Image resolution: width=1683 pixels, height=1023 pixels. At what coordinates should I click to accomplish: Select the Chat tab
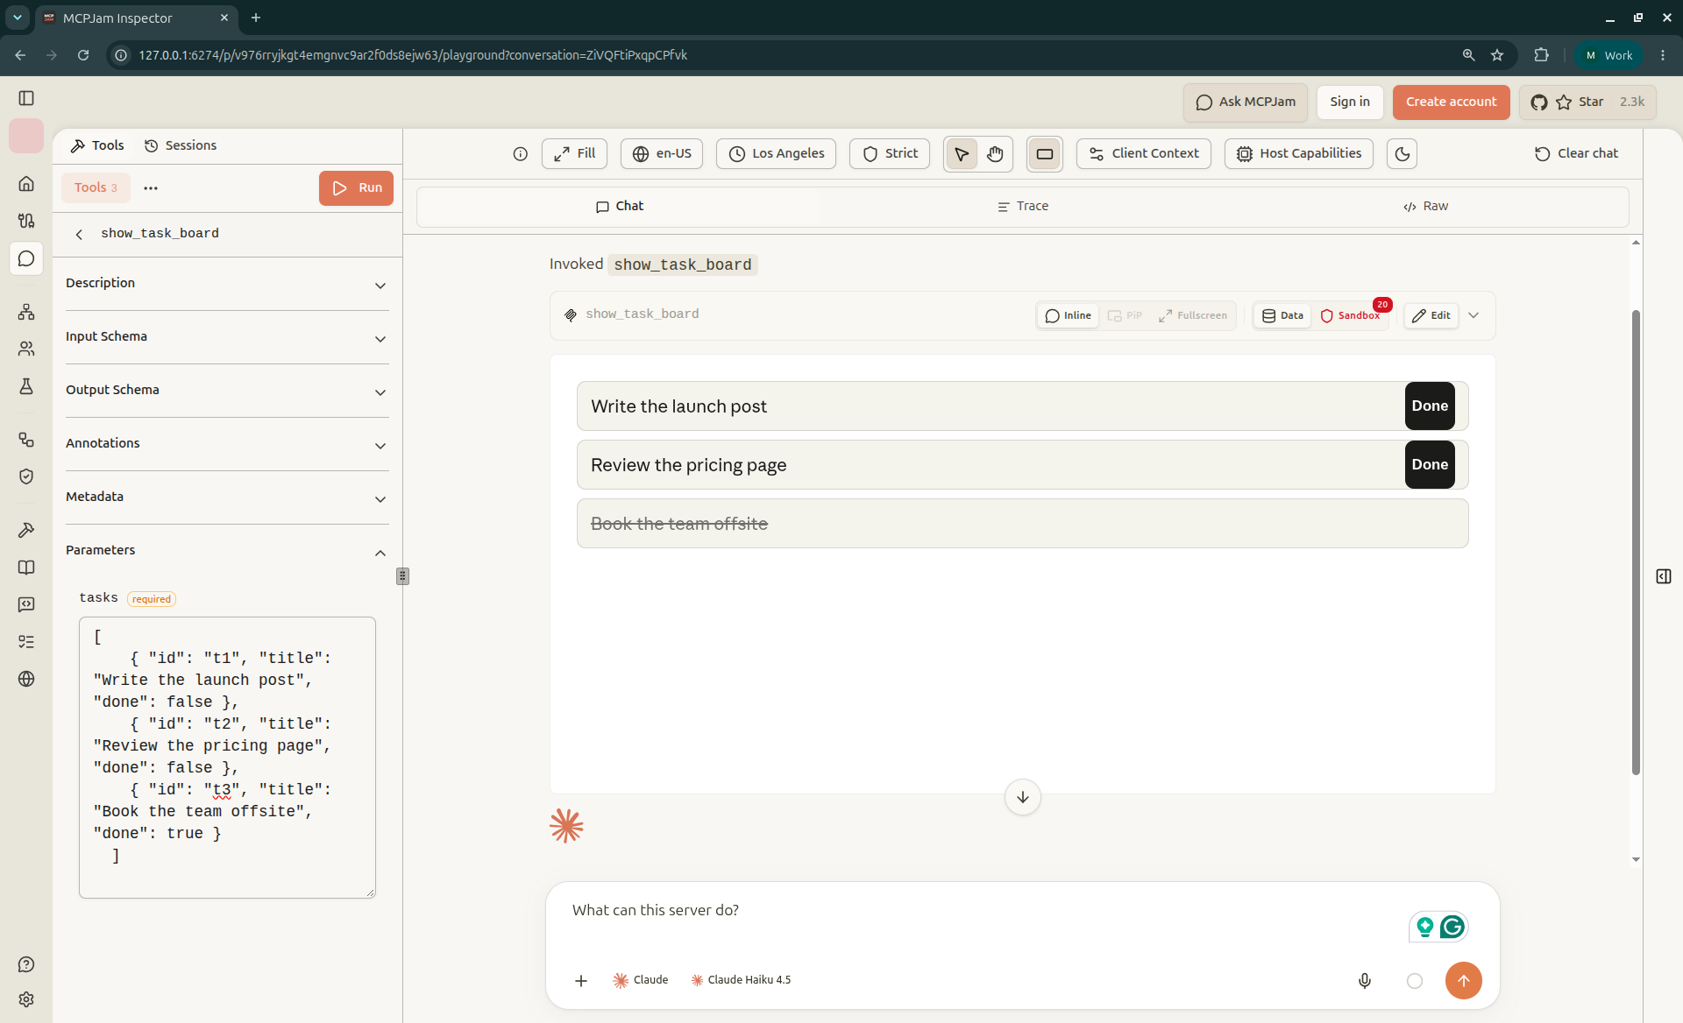point(619,207)
